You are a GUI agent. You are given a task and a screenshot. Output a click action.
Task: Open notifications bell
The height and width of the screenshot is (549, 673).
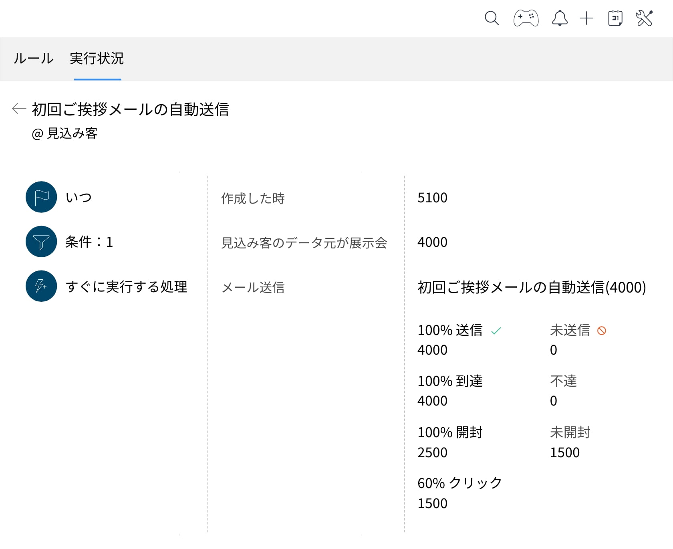click(x=560, y=18)
